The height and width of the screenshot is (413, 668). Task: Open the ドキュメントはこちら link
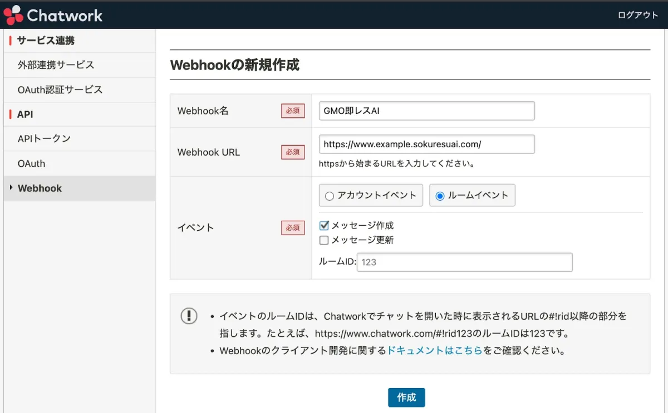[434, 351]
